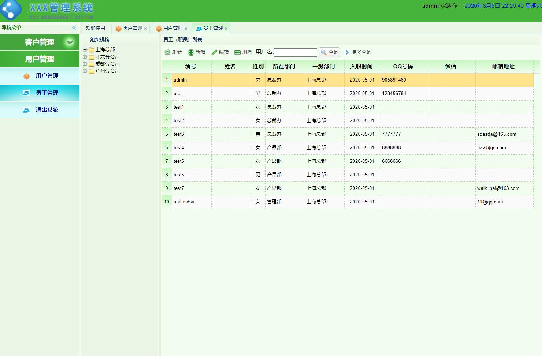Collapse the navigation menu panel
Image resolution: width=542 pixels, height=356 pixels.
(x=74, y=28)
